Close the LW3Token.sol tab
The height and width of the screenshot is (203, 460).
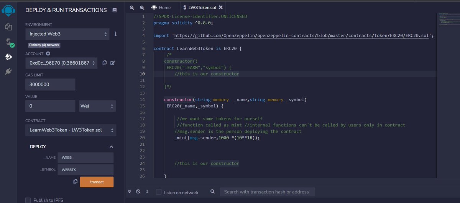[220, 7]
